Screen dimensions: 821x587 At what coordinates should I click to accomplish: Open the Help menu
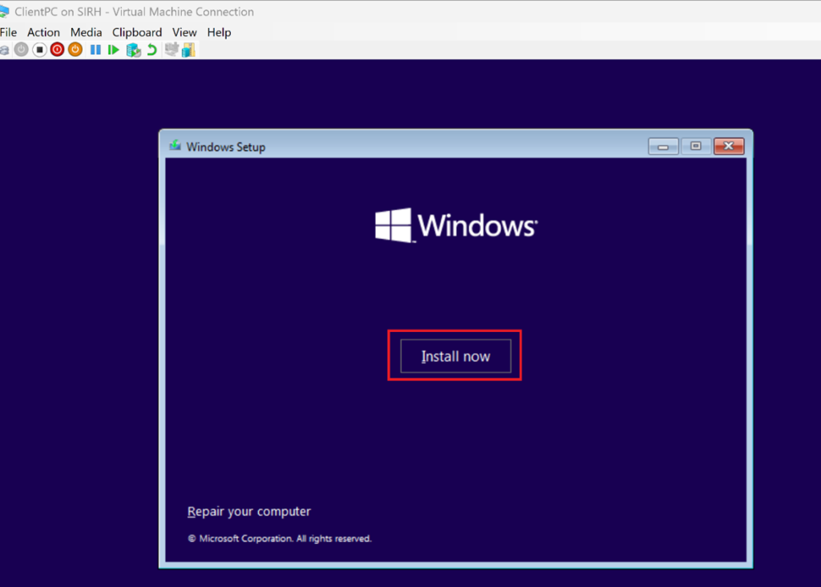point(219,32)
